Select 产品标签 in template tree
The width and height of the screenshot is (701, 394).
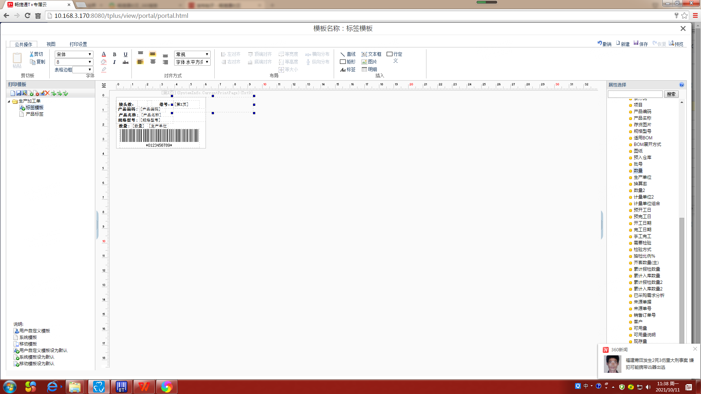[34, 114]
